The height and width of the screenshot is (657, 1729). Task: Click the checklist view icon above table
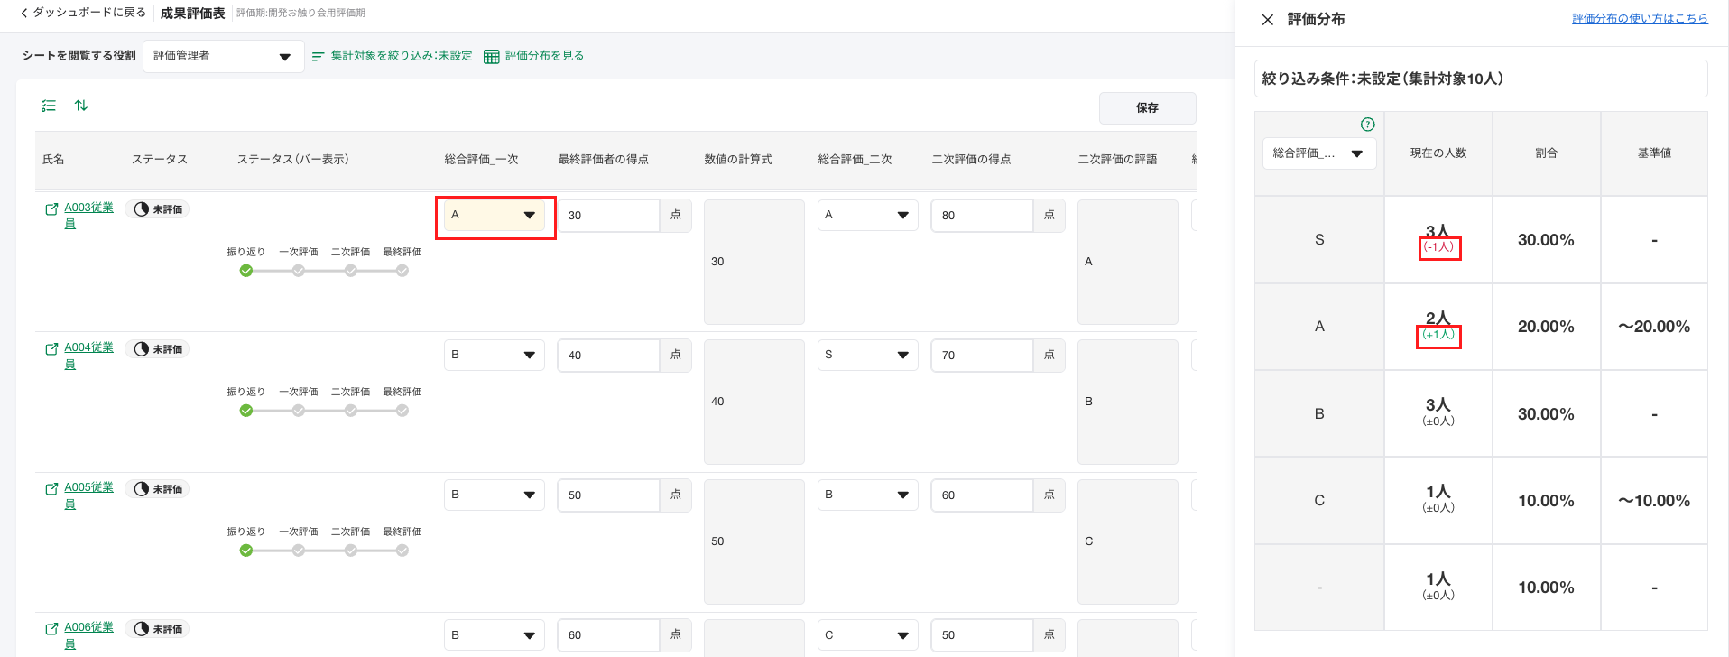click(49, 106)
